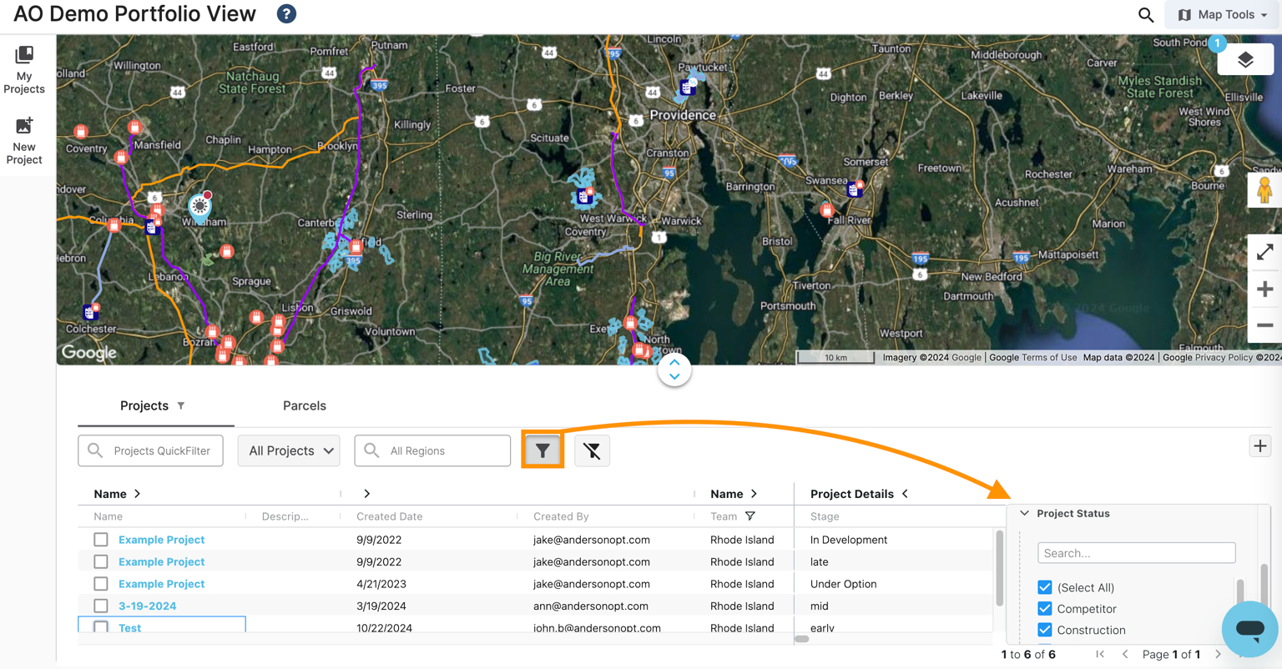Open the All Projects dropdown
1282x669 pixels.
(x=289, y=450)
